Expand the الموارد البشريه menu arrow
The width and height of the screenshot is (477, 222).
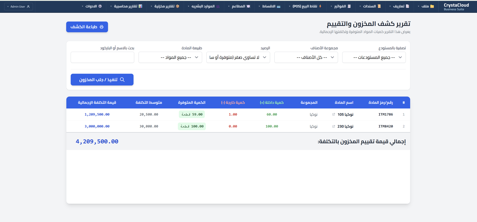click(x=188, y=6)
